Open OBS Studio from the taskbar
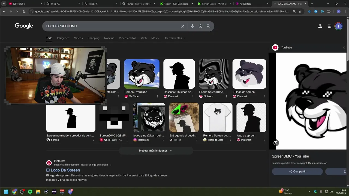Image resolution: width=349 pixels, height=196 pixels. [22, 192]
